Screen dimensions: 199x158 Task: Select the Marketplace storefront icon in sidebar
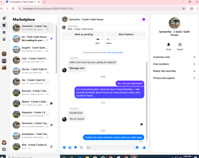coord(4,25)
